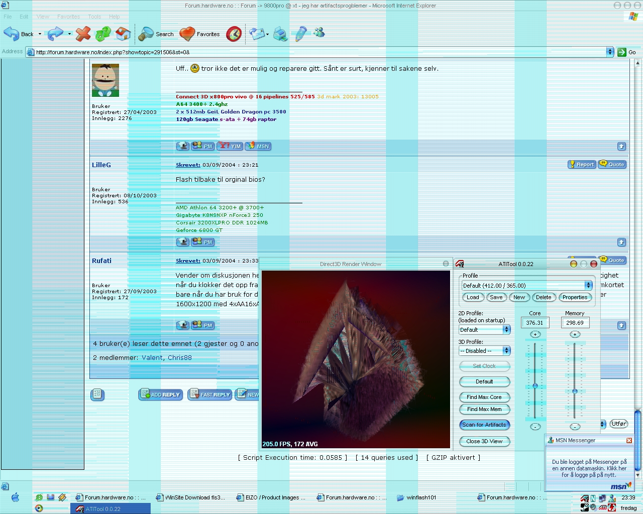Quote LilleG's post
This screenshot has height=514, width=643.
[x=612, y=164]
